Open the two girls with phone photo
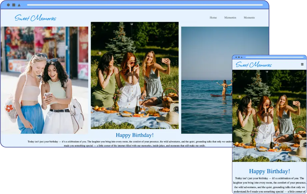 44,80
